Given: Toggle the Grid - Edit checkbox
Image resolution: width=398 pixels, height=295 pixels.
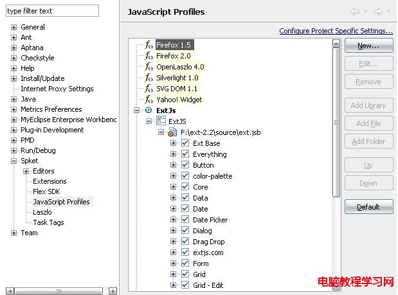Looking at the screenshot, I should click(185, 285).
